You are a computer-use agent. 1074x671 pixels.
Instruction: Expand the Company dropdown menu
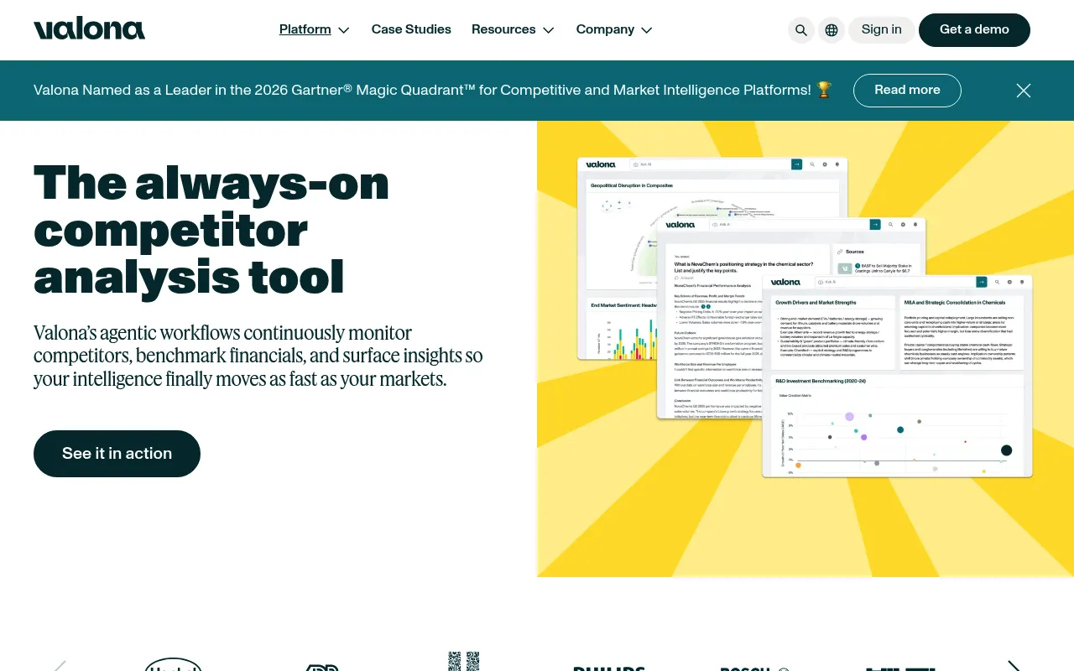[614, 29]
